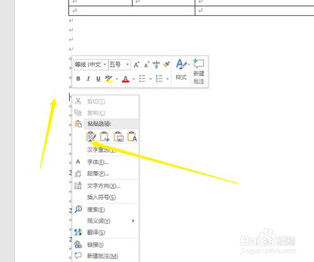Select 段落(P)... in the context menu
Screen dimensions: 314x262
click(x=98, y=173)
